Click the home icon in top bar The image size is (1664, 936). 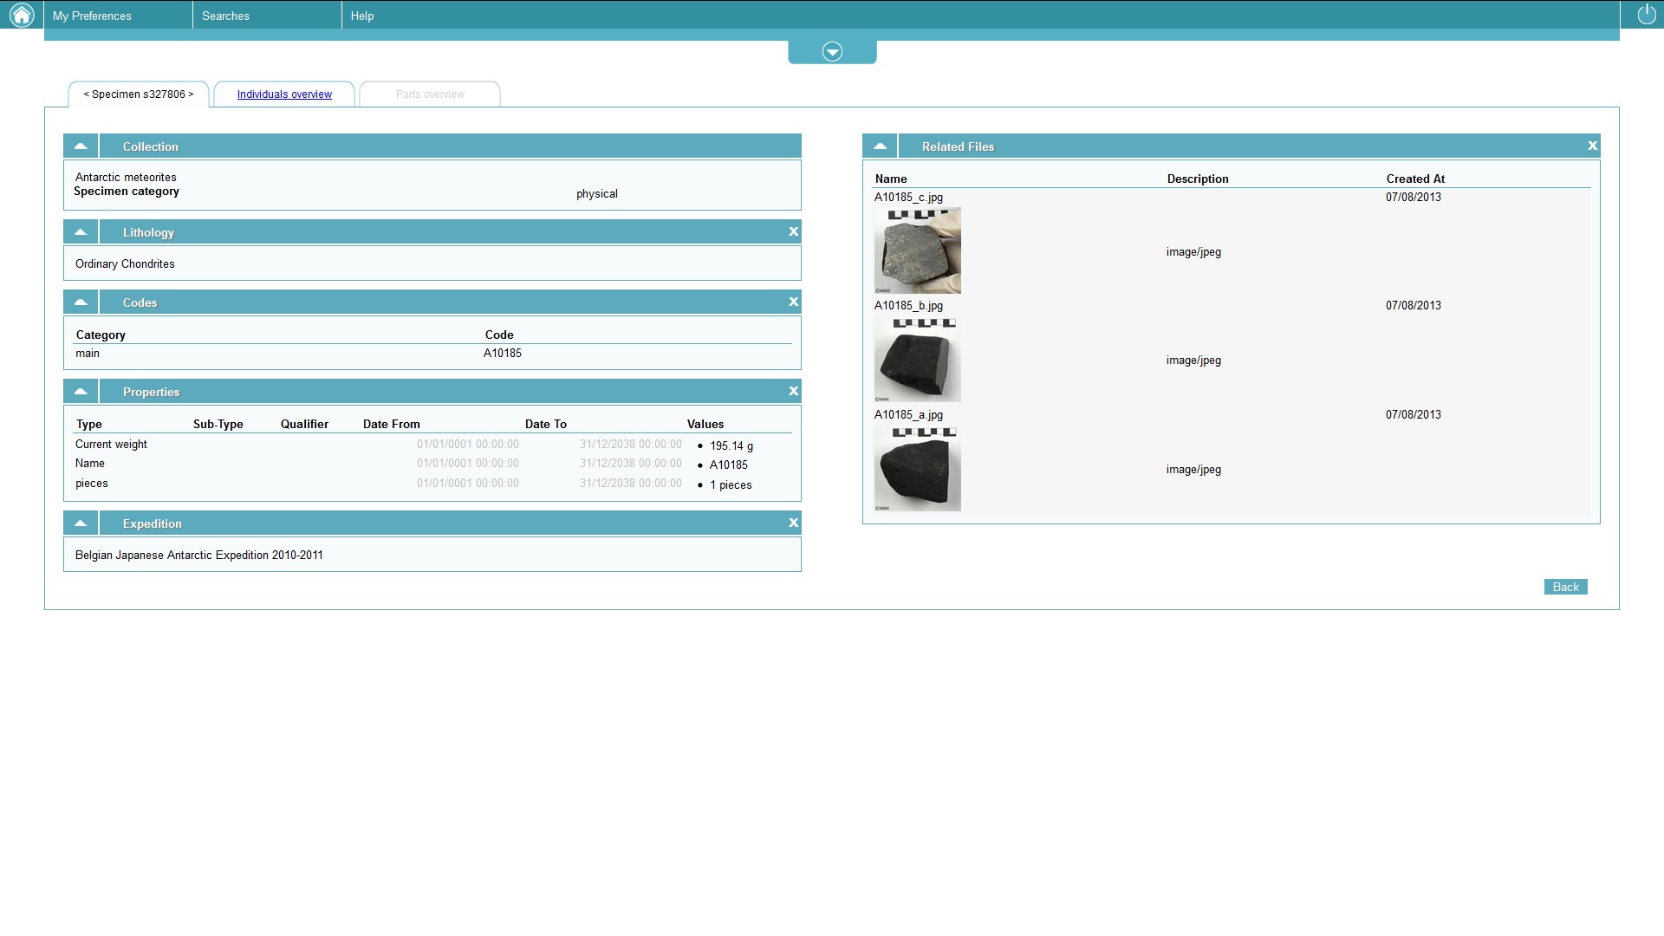pos(21,15)
